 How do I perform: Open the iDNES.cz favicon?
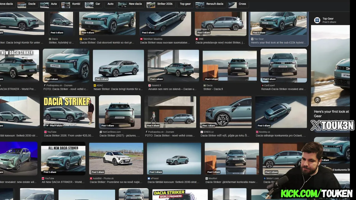[202, 132]
